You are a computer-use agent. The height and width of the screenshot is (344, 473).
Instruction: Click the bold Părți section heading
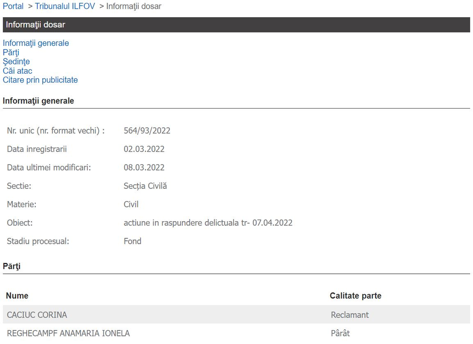pos(11,266)
